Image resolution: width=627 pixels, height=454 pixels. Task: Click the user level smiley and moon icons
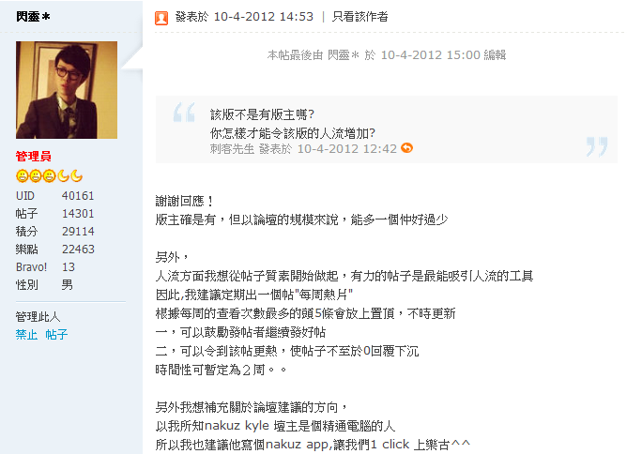point(49,175)
